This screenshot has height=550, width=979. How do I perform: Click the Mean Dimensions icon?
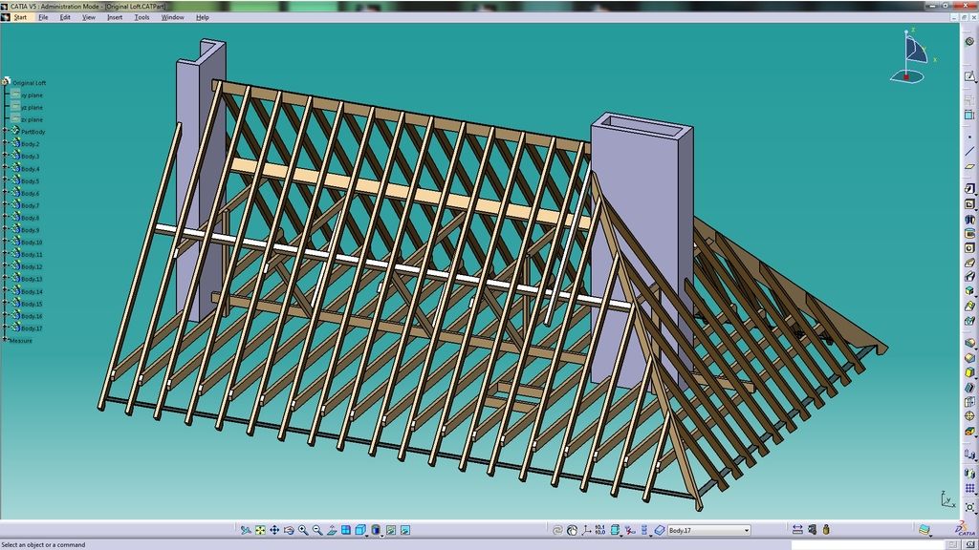coord(600,530)
